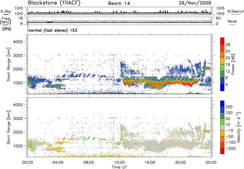Viewport: 244px width, 169px height.
Task: Click the 12:00 time tick label
Action: tap(119, 163)
